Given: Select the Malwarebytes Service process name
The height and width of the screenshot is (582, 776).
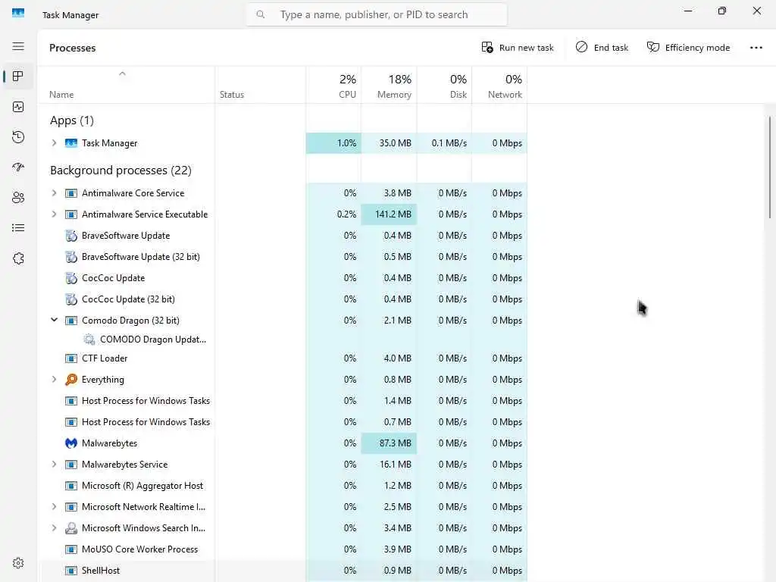Looking at the screenshot, I should pos(125,465).
